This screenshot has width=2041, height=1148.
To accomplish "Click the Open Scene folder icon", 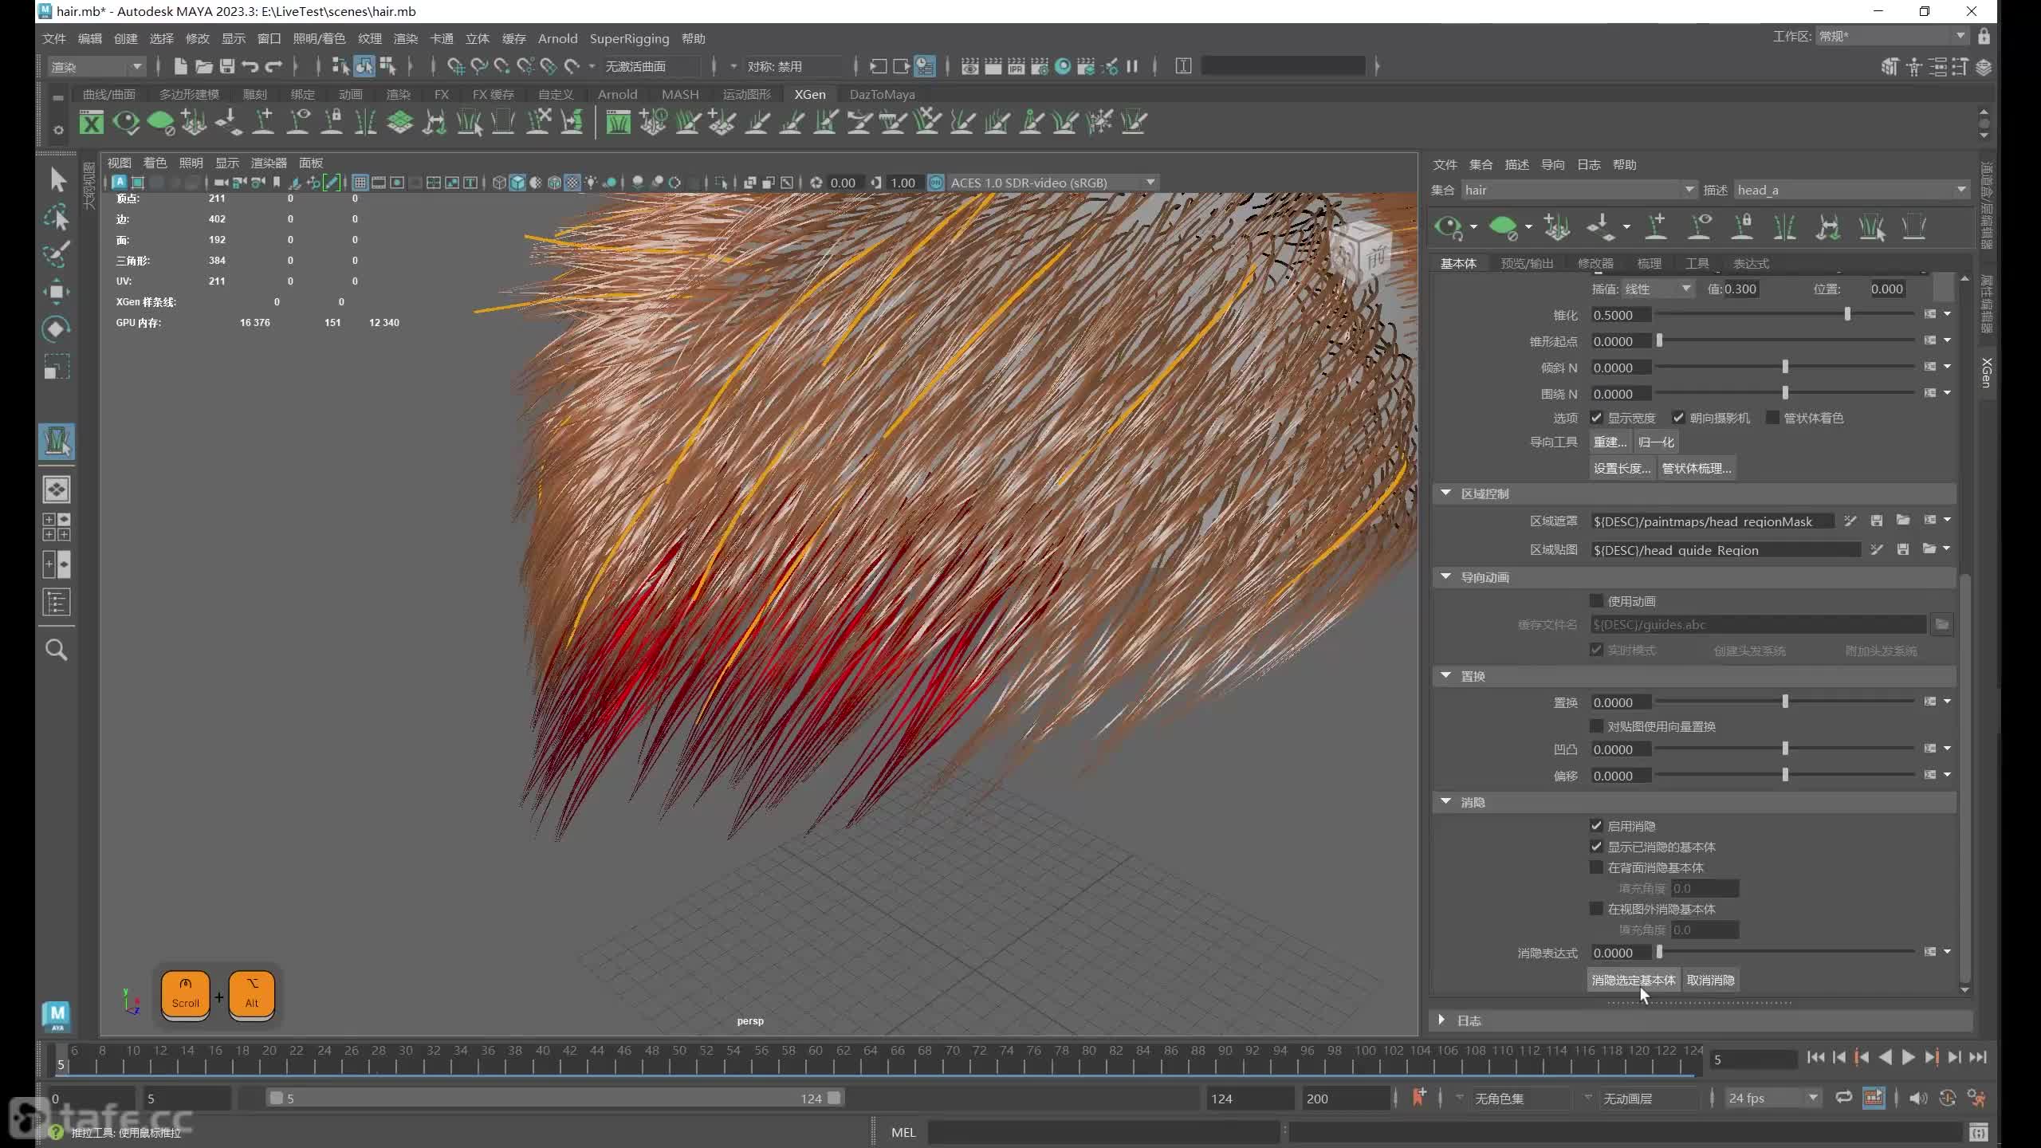I will (204, 66).
